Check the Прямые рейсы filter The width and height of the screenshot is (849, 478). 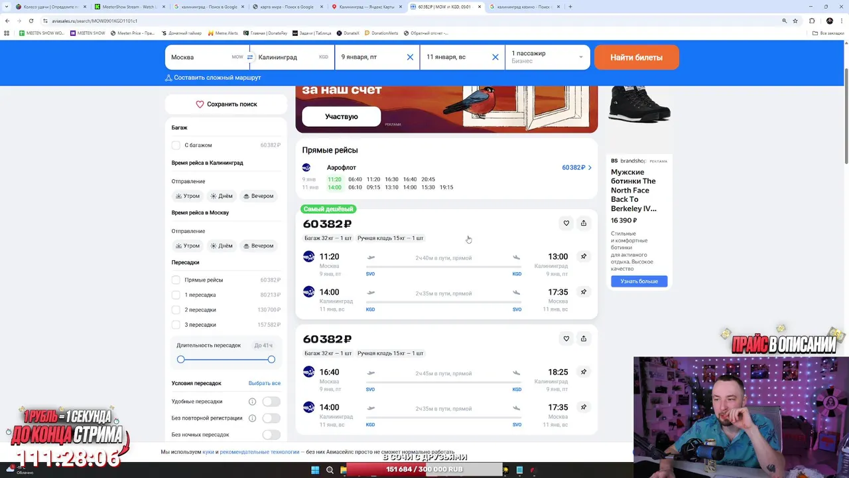click(176, 280)
